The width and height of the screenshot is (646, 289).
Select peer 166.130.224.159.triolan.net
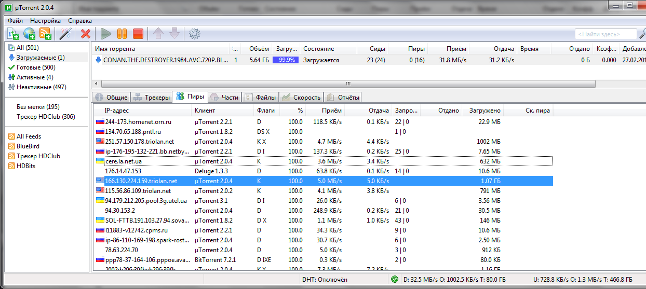pos(324,181)
